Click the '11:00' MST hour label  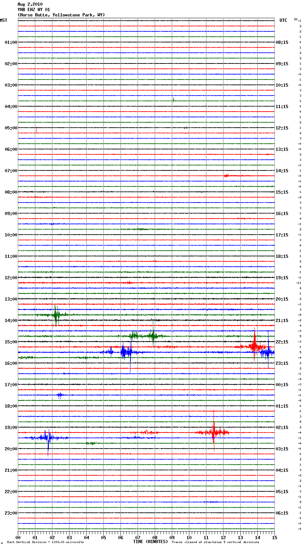(11, 256)
